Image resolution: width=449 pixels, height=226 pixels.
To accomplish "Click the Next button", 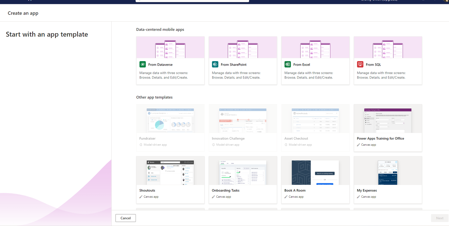I will tap(439, 218).
